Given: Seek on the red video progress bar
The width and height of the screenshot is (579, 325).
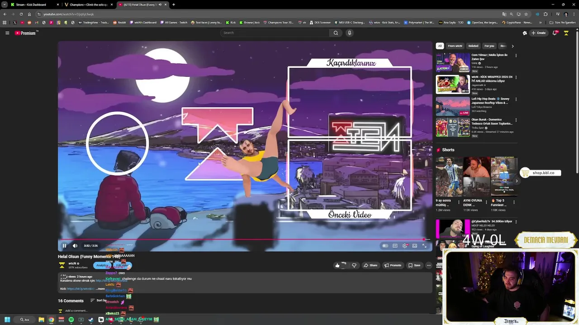Looking at the screenshot, I should click(244, 240).
